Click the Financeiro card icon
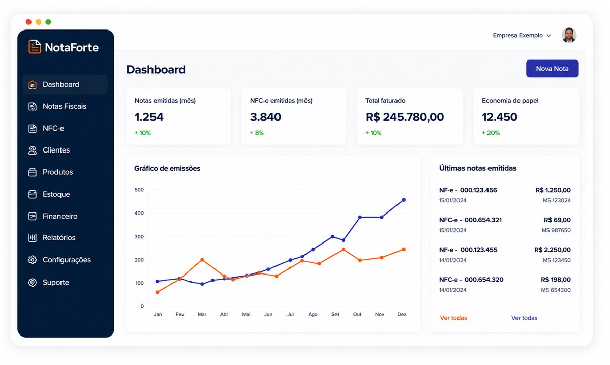This screenshot has width=610, height=365. click(x=33, y=216)
